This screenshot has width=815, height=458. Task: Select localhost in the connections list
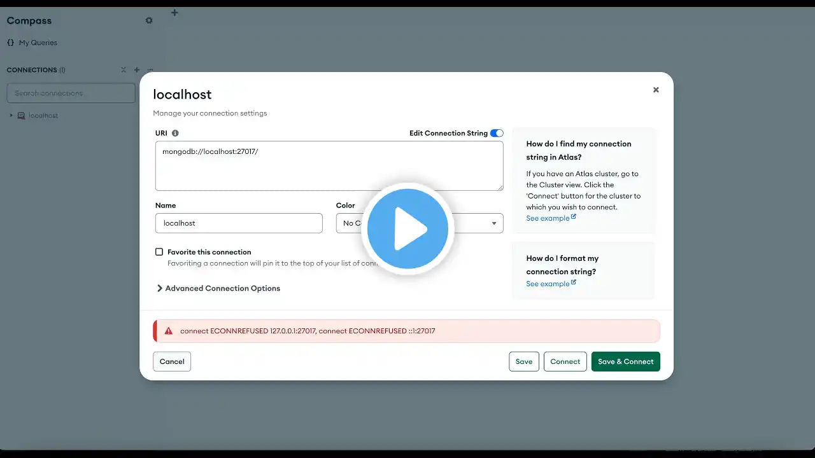tap(43, 116)
